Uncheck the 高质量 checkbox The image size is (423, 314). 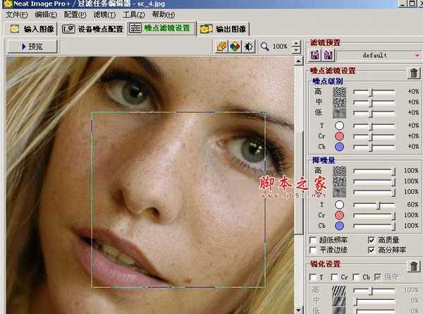(x=372, y=240)
